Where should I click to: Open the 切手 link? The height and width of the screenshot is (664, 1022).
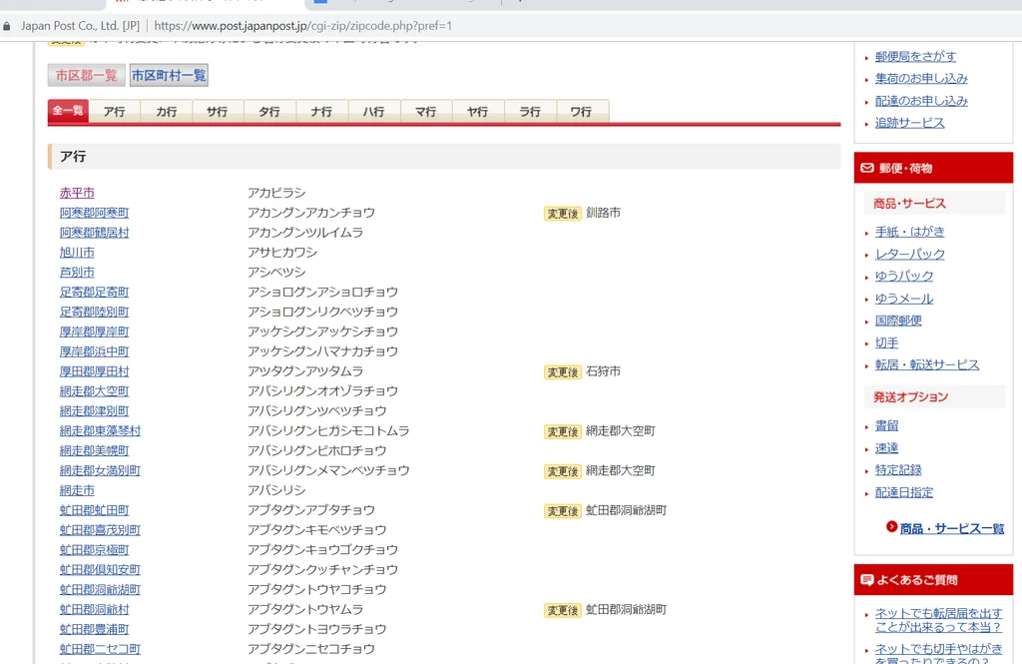pos(886,342)
